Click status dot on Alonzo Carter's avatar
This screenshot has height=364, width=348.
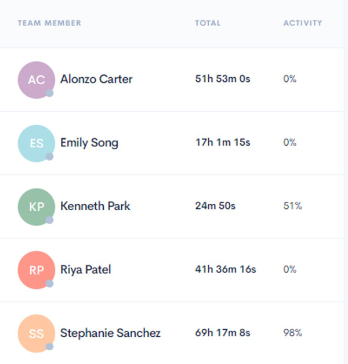click(50, 93)
